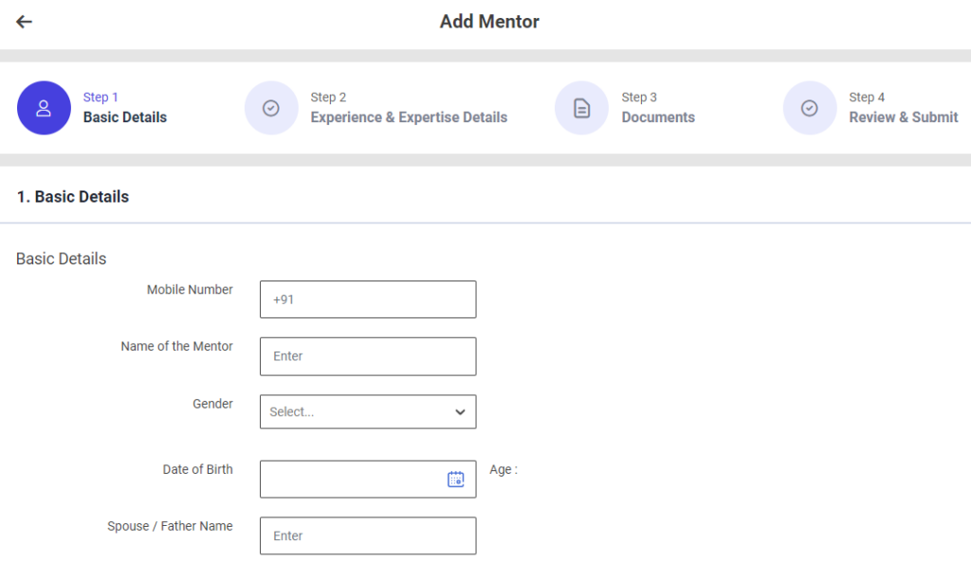971x561 pixels.
Task: Focus the Spouse / Father Name input
Action: pos(368,535)
